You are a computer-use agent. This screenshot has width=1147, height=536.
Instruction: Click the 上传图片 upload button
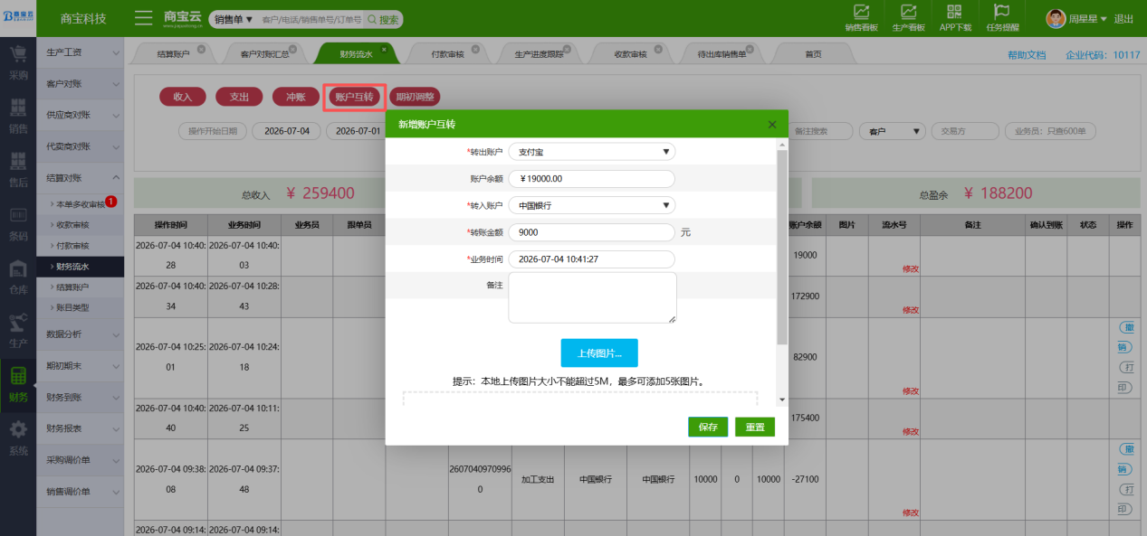[x=599, y=353]
